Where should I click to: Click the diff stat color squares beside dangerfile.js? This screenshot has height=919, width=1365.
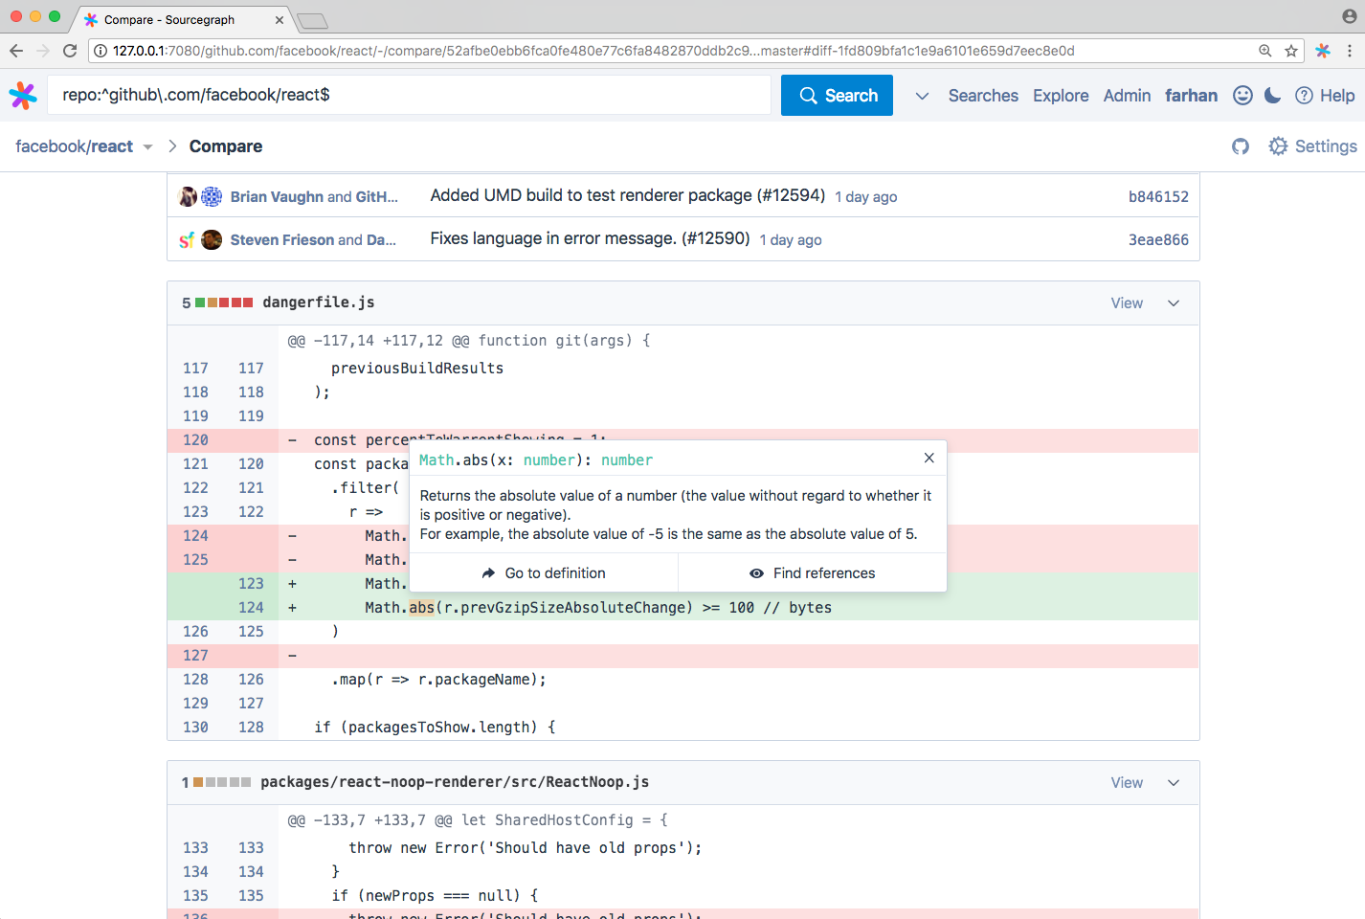click(x=222, y=303)
